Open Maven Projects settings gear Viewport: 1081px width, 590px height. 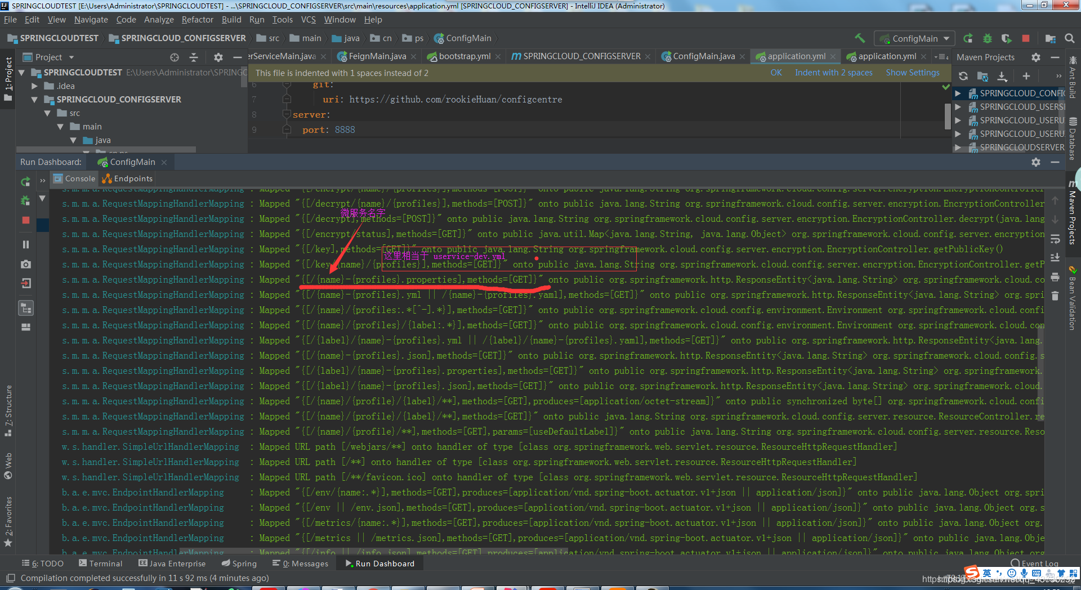(1036, 57)
